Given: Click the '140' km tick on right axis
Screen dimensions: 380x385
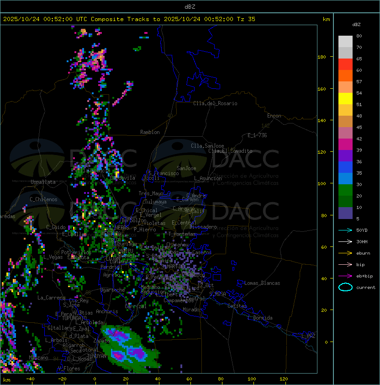Looking at the screenshot, I should point(322,121).
